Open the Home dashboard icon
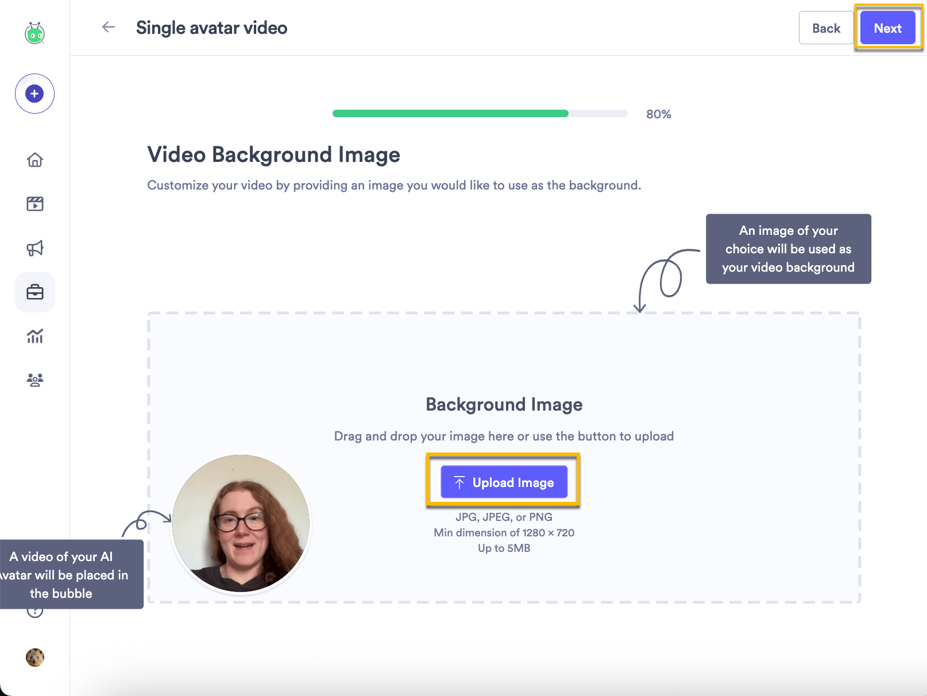This screenshot has height=696, width=927. tap(34, 160)
